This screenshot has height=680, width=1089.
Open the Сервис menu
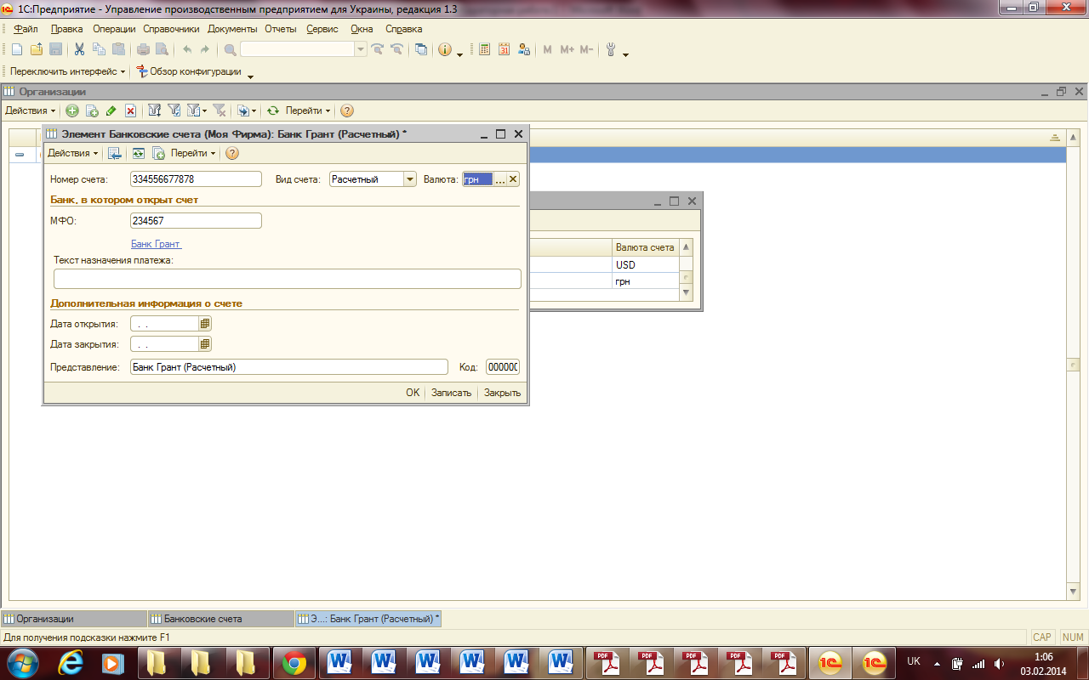click(322, 29)
